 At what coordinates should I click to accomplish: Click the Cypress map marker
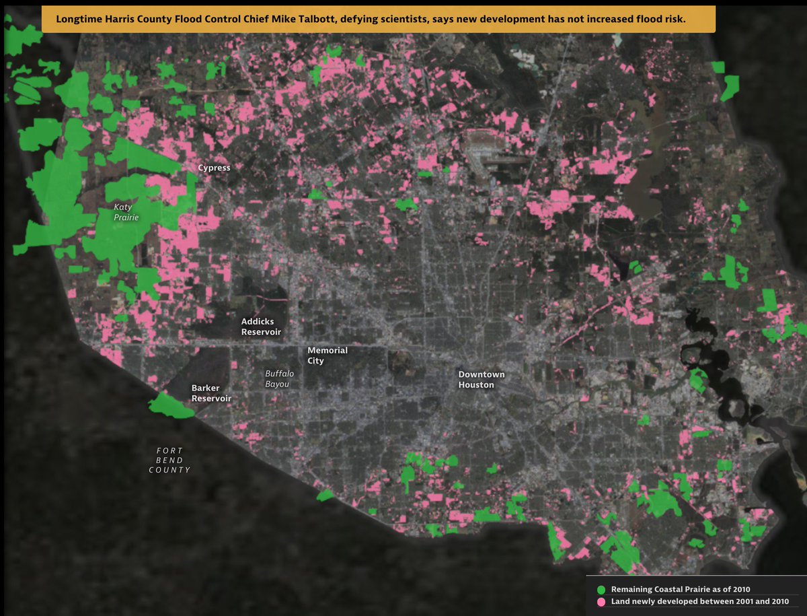214,167
